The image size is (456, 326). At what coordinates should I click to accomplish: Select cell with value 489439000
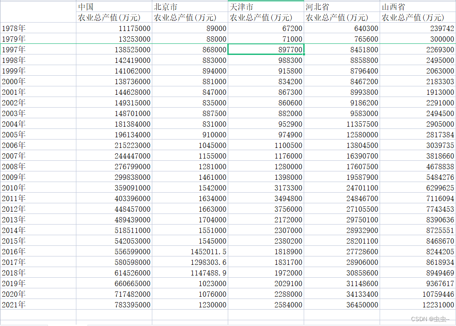coord(114,220)
